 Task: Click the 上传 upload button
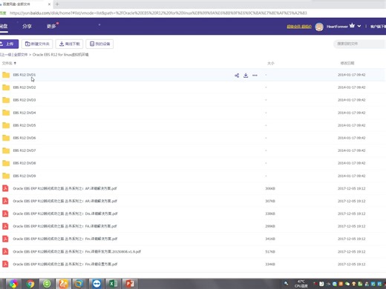[x=9, y=44]
